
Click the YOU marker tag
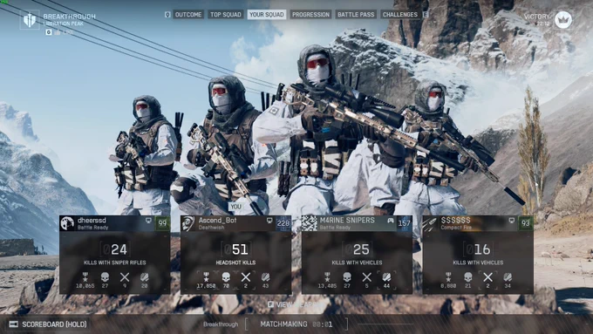point(235,207)
